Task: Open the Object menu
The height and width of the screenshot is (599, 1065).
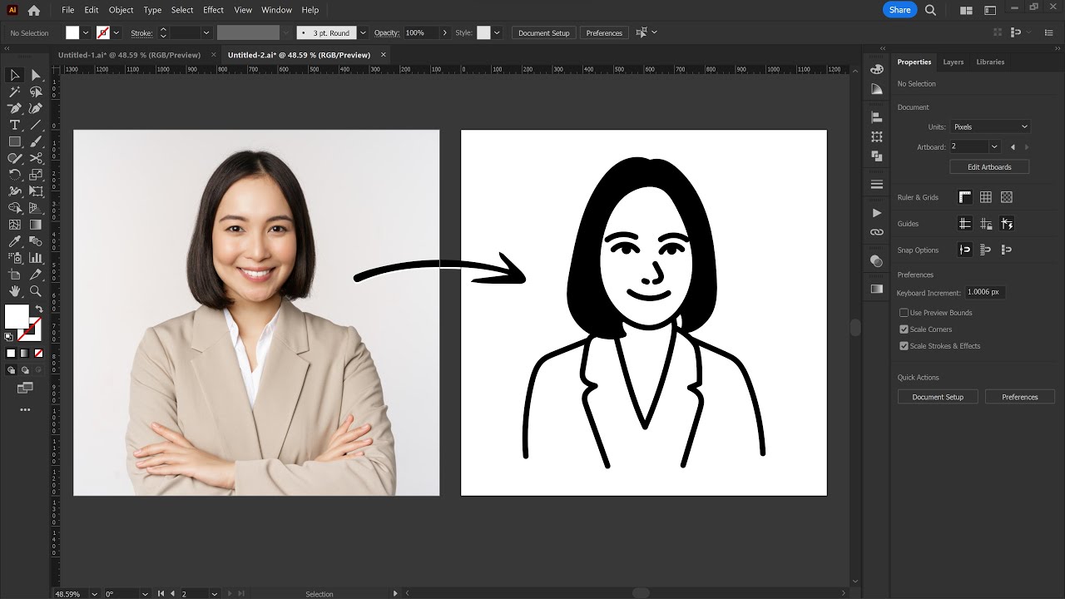Action: tap(121, 10)
